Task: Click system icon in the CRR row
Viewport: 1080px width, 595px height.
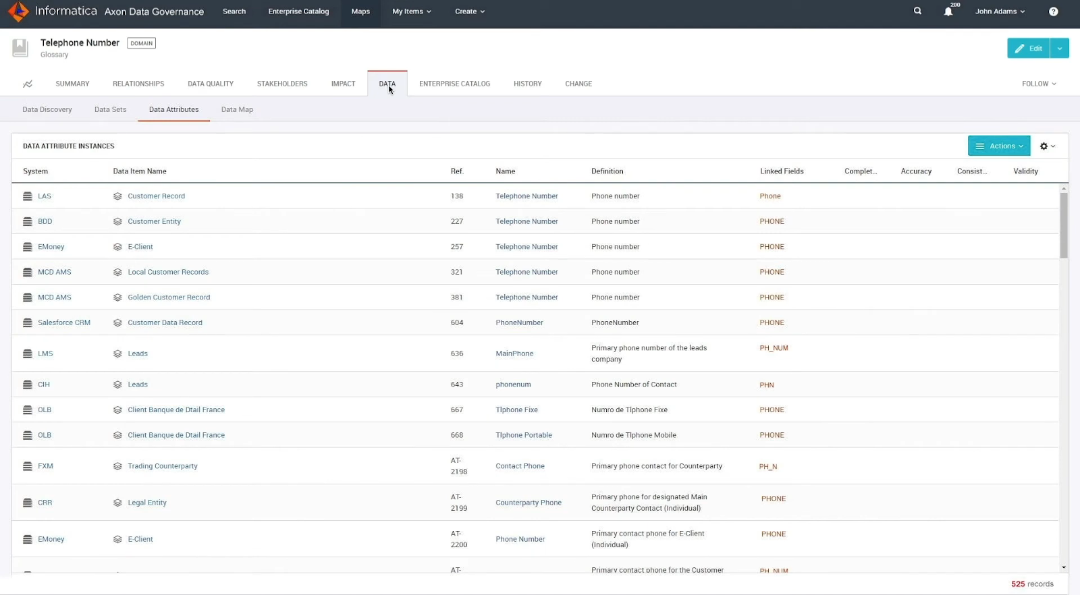Action: pyautogui.click(x=28, y=503)
